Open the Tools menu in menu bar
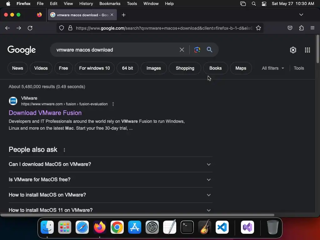This screenshot has height=240, width=320. (x=132, y=4)
